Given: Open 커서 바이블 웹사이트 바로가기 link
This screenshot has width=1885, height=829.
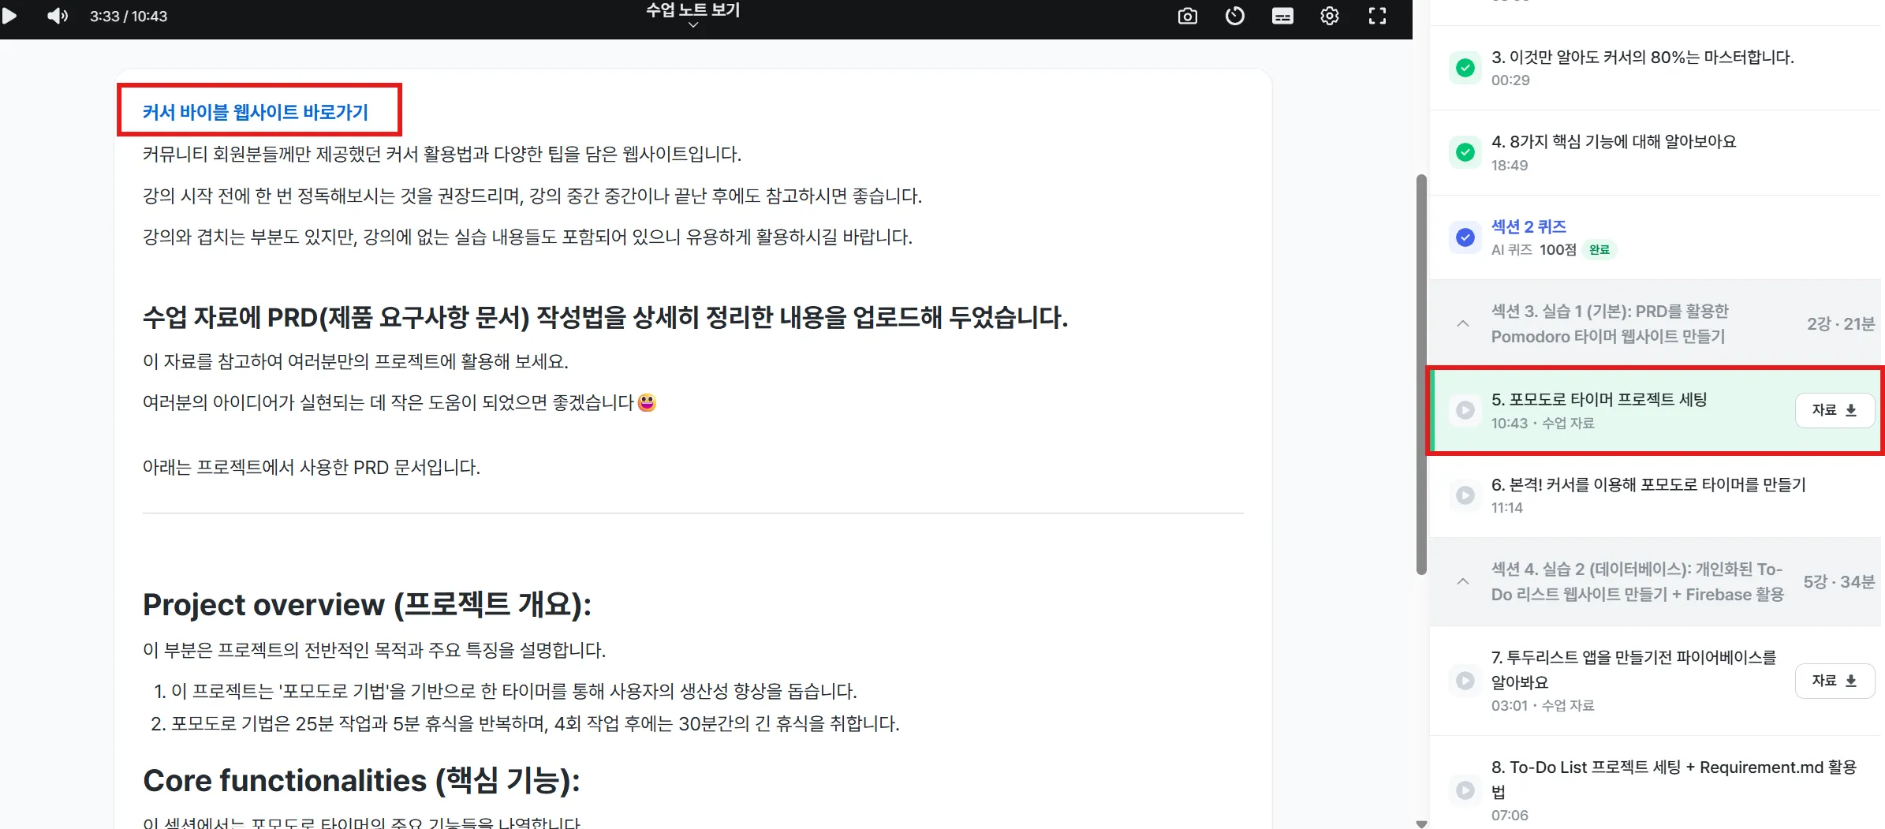Looking at the screenshot, I should click(256, 112).
